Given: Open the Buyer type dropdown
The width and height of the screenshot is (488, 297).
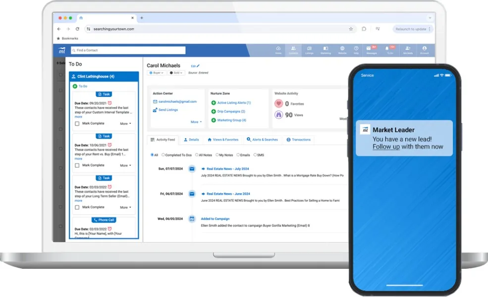Looking at the screenshot, I should click(156, 73).
